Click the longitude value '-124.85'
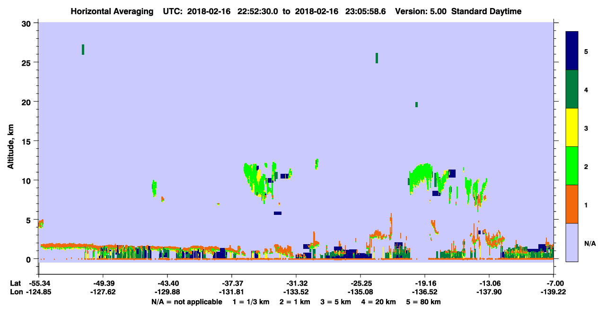Screen dimensions: 615x315 [x=38, y=292]
